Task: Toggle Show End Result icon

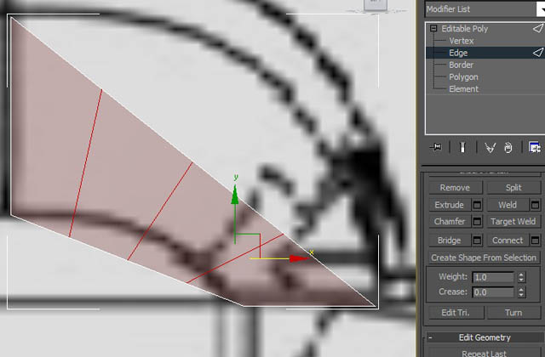Action: tap(462, 147)
